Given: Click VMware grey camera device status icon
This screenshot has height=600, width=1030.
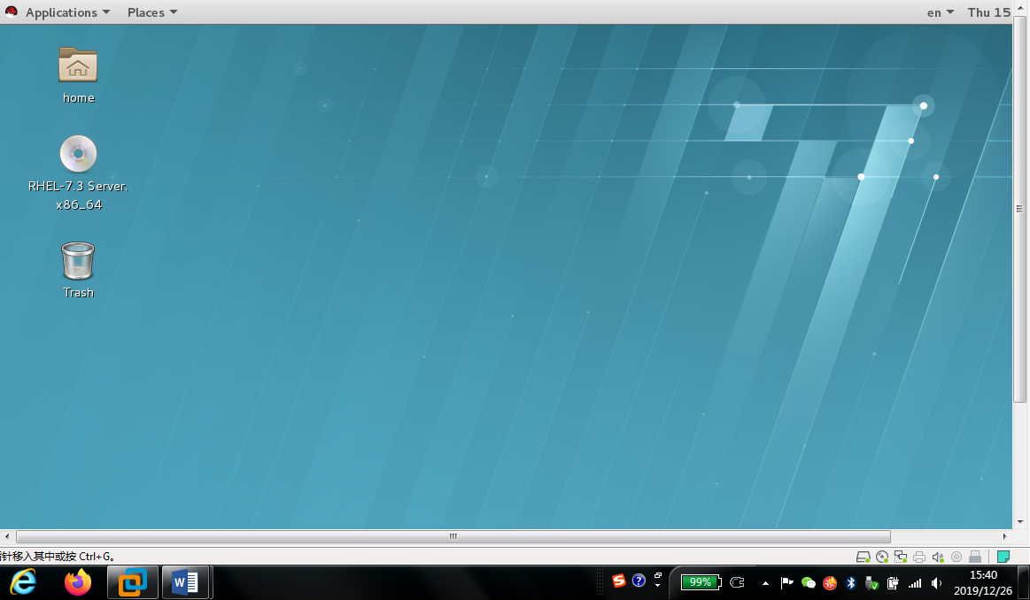Looking at the screenshot, I should pos(956,557).
